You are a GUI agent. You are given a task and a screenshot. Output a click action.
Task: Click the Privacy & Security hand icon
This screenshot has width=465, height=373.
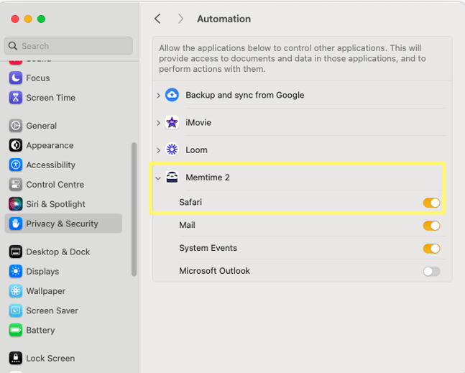pos(15,224)
